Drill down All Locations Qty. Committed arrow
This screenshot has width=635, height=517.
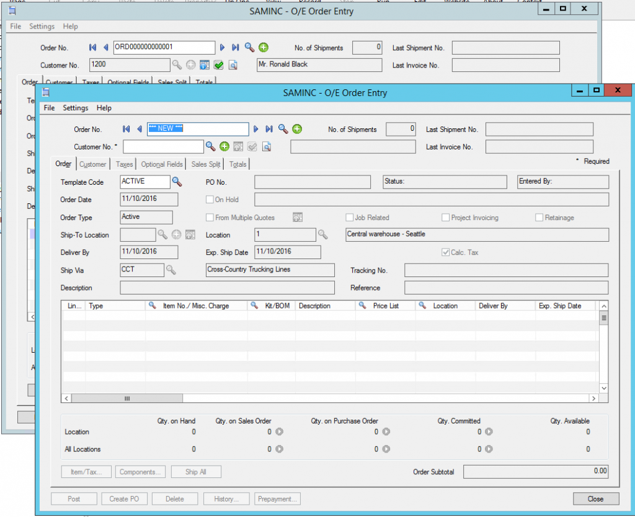point(489,449)
